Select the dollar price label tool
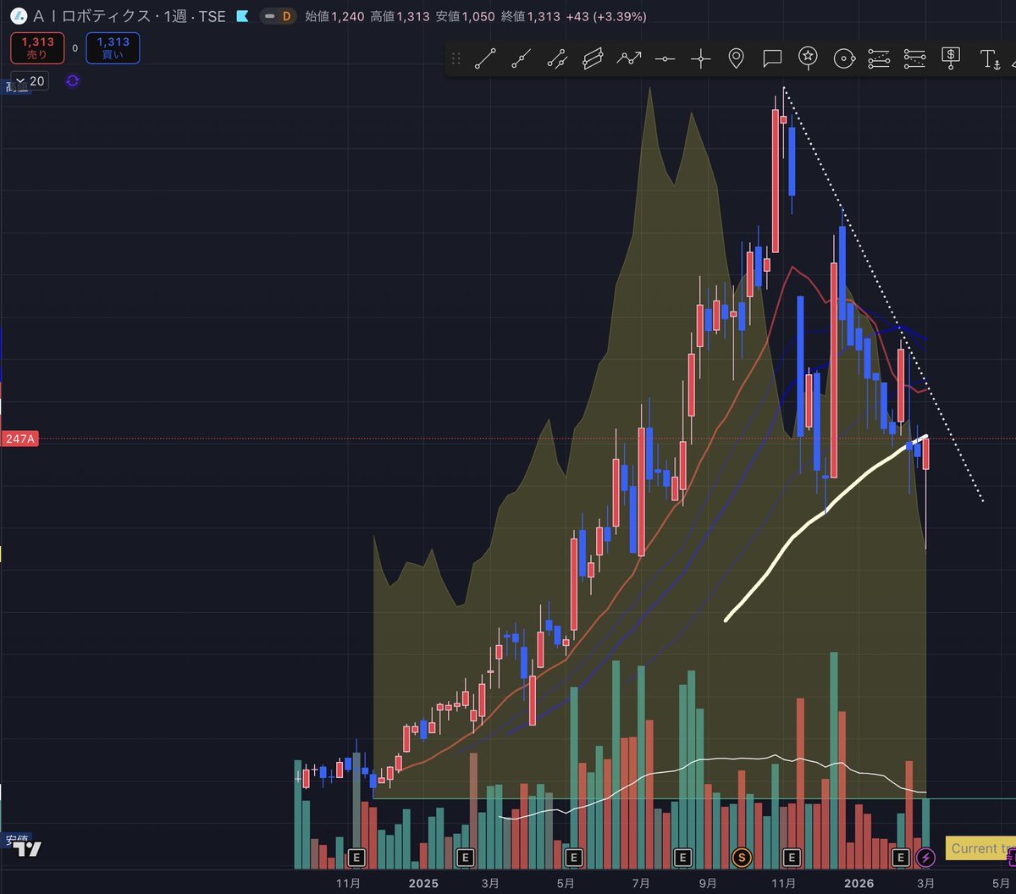Image resolution: width=1016 pixels, height=894 pixels. coord(952,58)
